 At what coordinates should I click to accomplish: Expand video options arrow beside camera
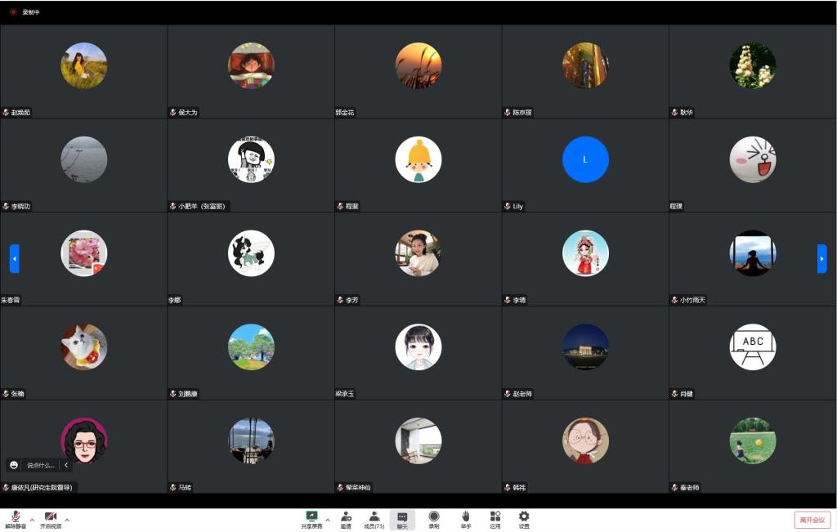[x=67, y=519]
